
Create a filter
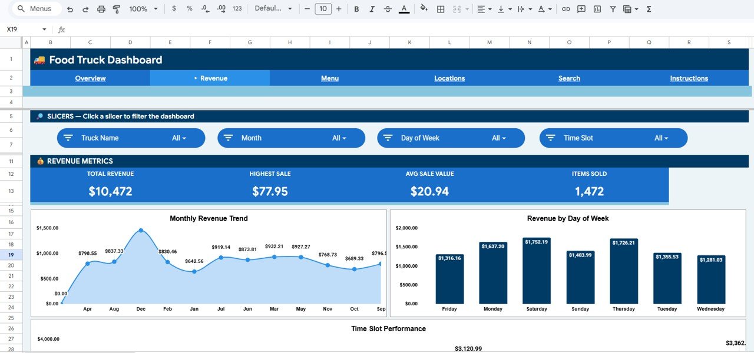[x=613, y=9]
